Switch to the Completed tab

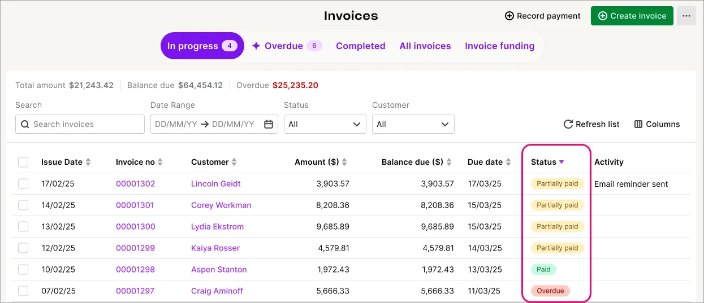click(361, 46)
